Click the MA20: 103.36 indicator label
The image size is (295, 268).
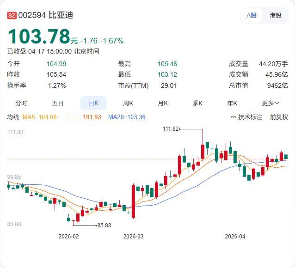127,117
